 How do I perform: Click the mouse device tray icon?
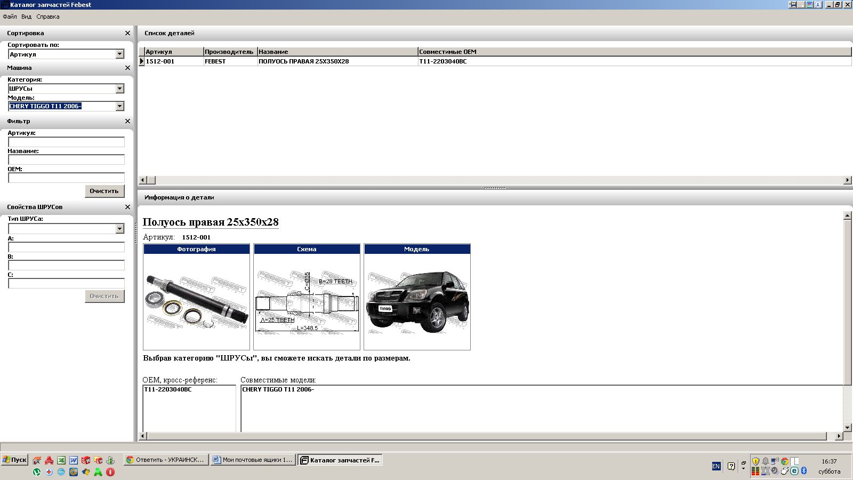point(785,471)
